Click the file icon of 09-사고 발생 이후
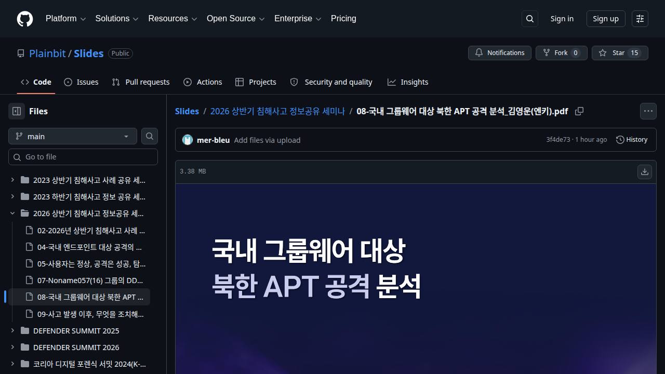665x374 pixels. click(29, 314)
